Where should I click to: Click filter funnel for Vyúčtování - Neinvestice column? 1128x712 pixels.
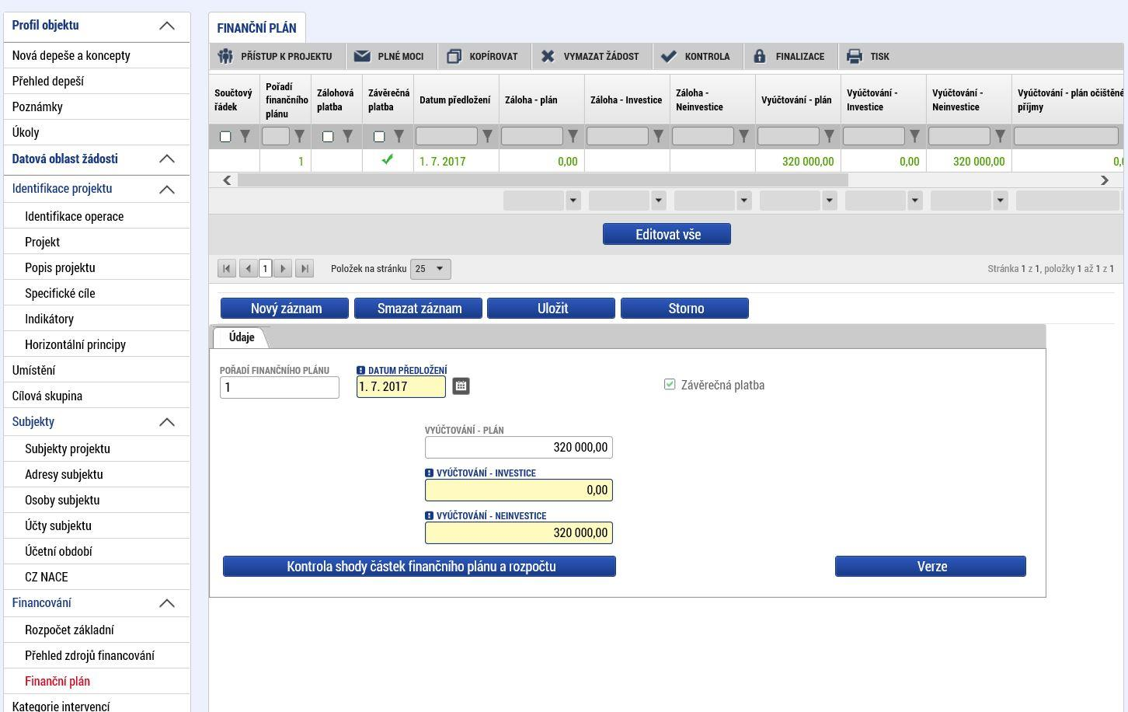[x=1000, y=137]
